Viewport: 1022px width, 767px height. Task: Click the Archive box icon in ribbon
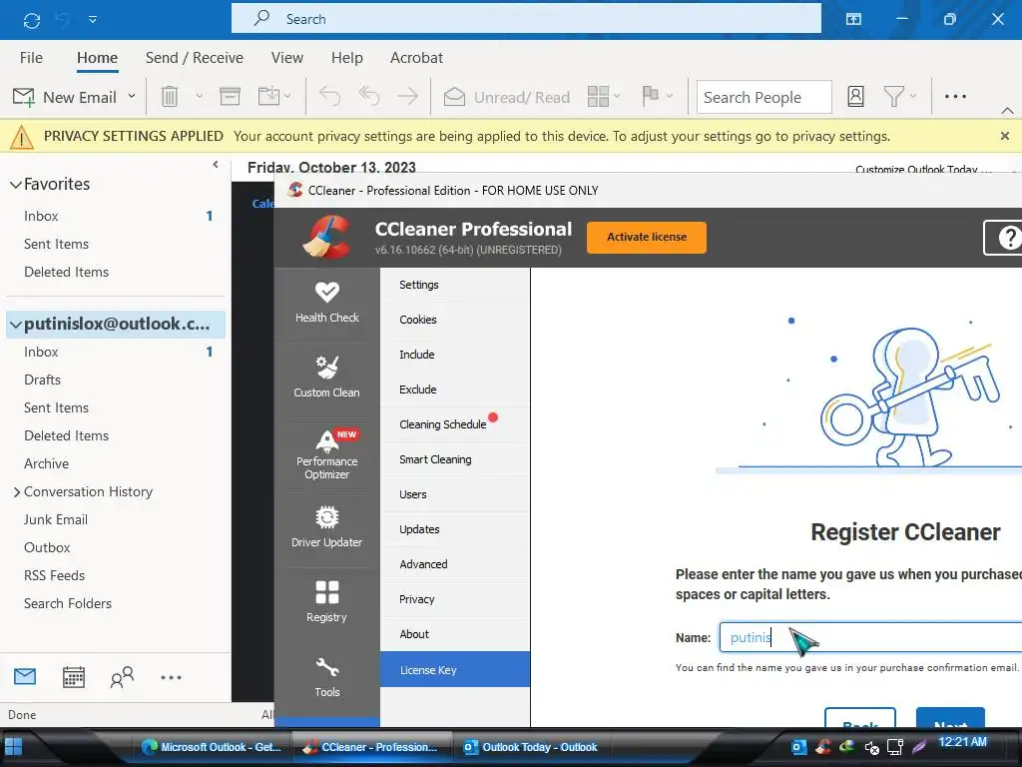230,97
